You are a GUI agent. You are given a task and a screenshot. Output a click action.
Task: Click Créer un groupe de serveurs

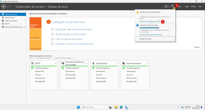pos(69,39)
